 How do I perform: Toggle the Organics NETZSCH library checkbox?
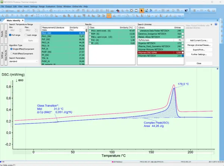pyautogui.click(x=183, y=43)
